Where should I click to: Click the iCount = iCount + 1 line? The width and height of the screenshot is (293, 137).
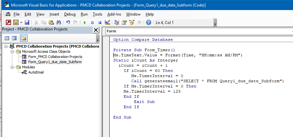pyautogui.click(x=143, y=66)
